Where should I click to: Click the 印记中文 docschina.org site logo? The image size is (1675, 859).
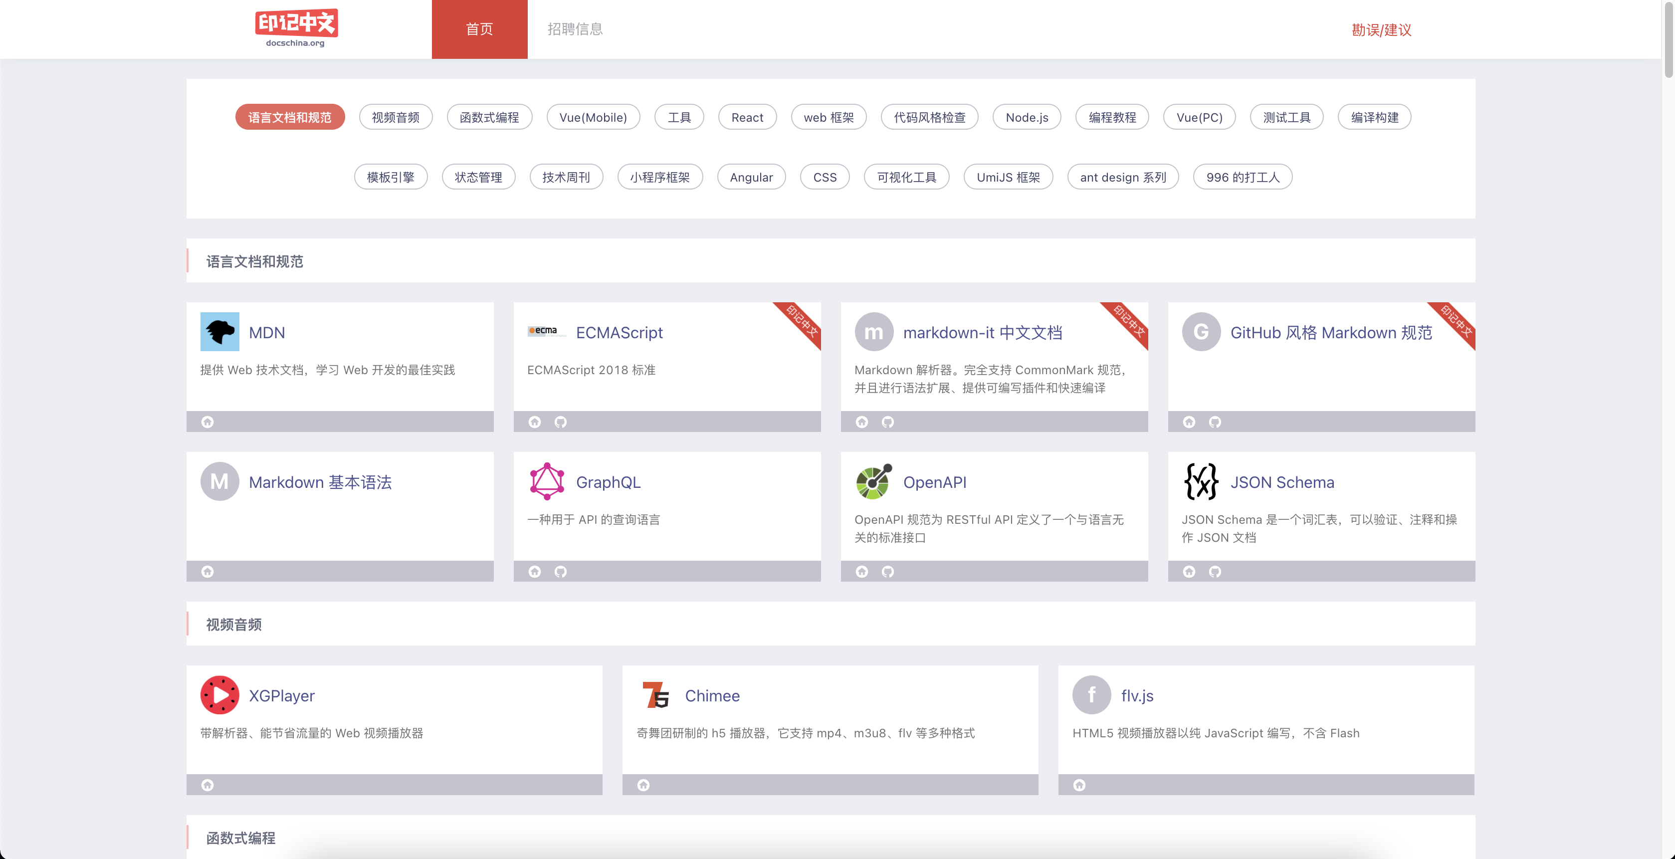(x=296, y=28)
